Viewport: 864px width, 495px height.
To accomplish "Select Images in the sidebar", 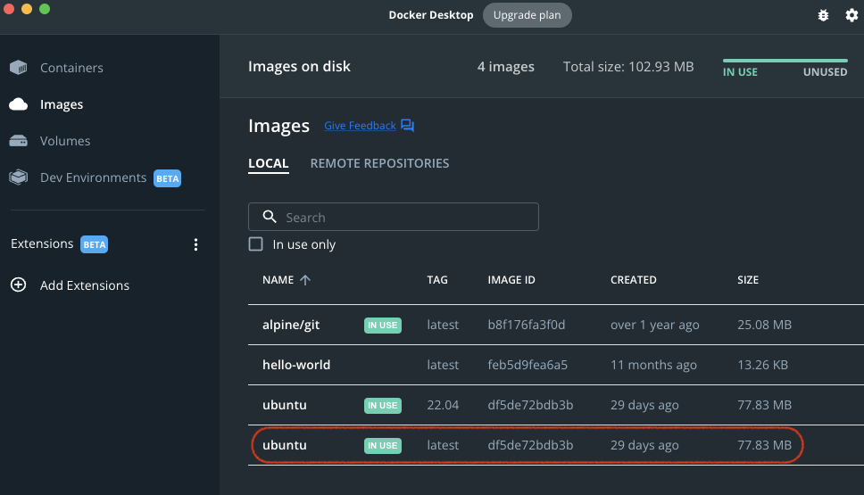I will coord(62,104).
